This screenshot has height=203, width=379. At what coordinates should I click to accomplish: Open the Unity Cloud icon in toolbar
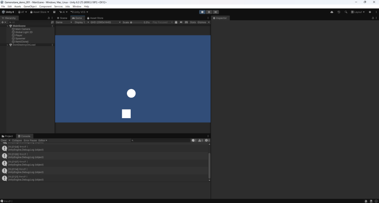click(x=332, y=12)
